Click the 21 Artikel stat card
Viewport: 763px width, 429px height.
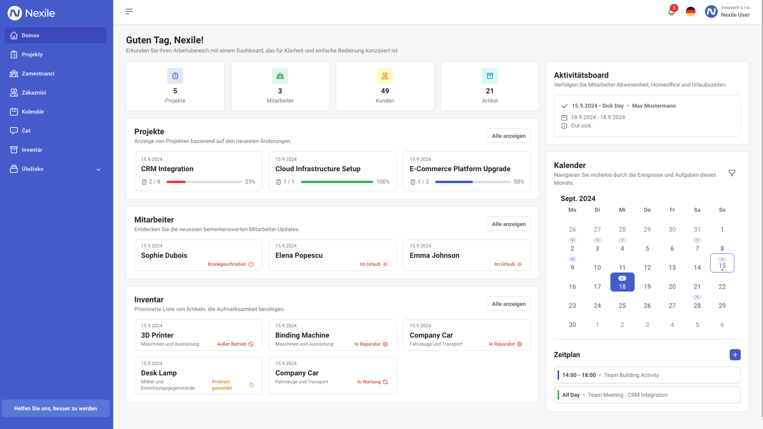tap(490, 86)
